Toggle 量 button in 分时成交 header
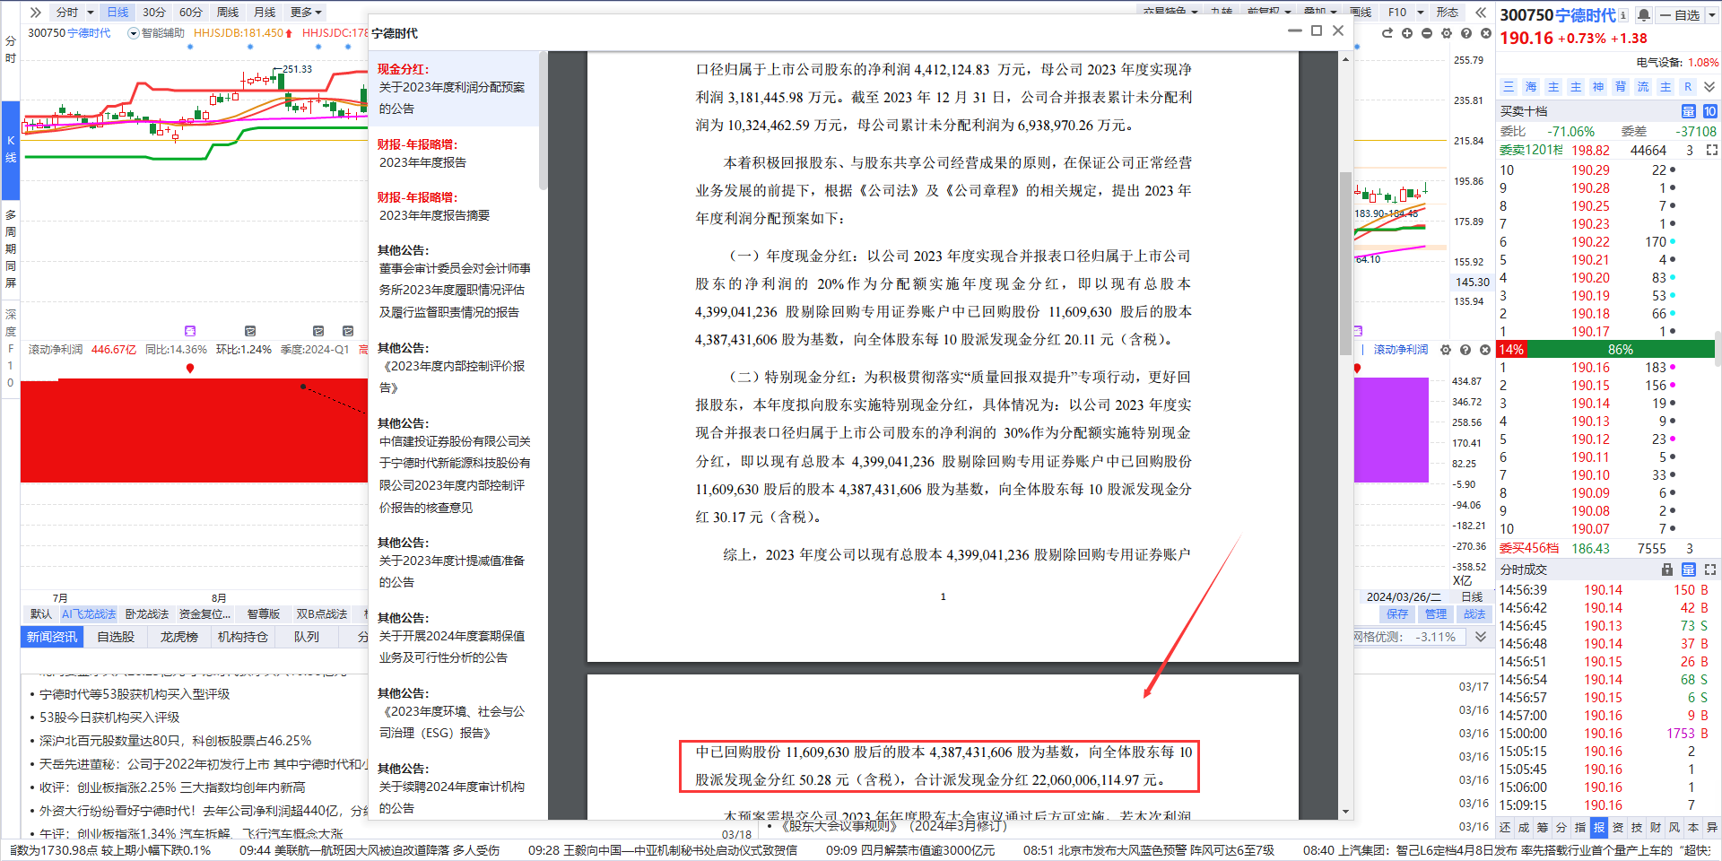Screen dimensions: 1722x861 pyautogui.click(x=1688, y=570)
